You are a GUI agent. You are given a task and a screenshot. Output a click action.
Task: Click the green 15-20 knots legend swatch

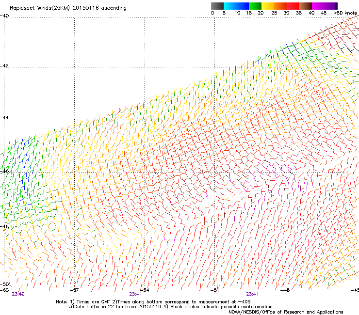pos(255,6)
